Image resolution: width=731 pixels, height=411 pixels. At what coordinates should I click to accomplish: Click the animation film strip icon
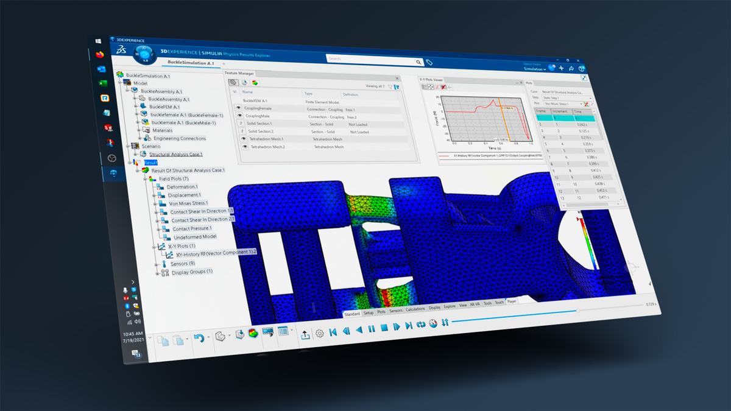268,332
